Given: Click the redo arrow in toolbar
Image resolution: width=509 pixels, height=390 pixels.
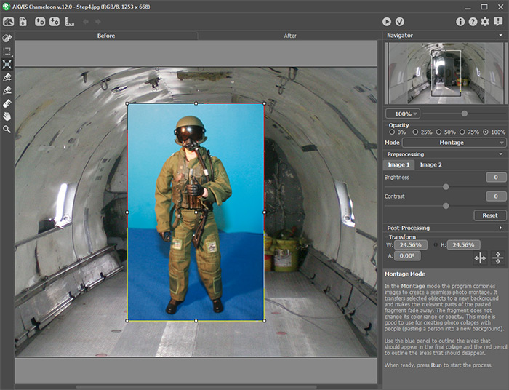Looking at the screenshot, I should (97, 22).
